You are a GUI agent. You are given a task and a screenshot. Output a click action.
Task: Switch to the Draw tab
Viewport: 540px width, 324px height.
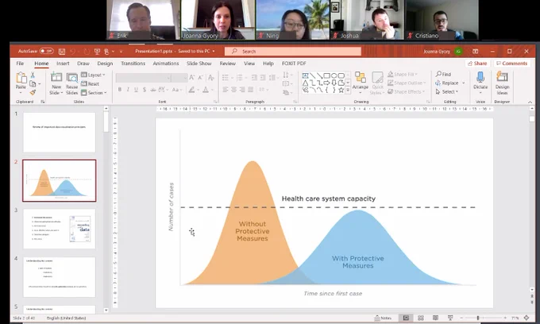(x=83, y=64)
